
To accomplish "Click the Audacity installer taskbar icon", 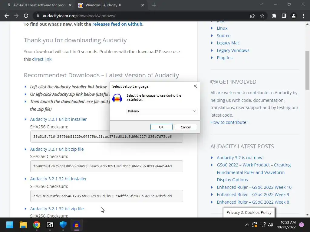I will [77, 225].
